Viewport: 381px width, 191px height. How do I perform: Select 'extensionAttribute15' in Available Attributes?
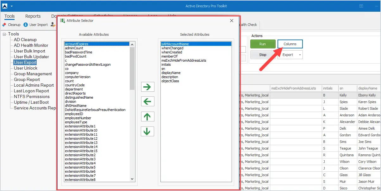point(97,151)
